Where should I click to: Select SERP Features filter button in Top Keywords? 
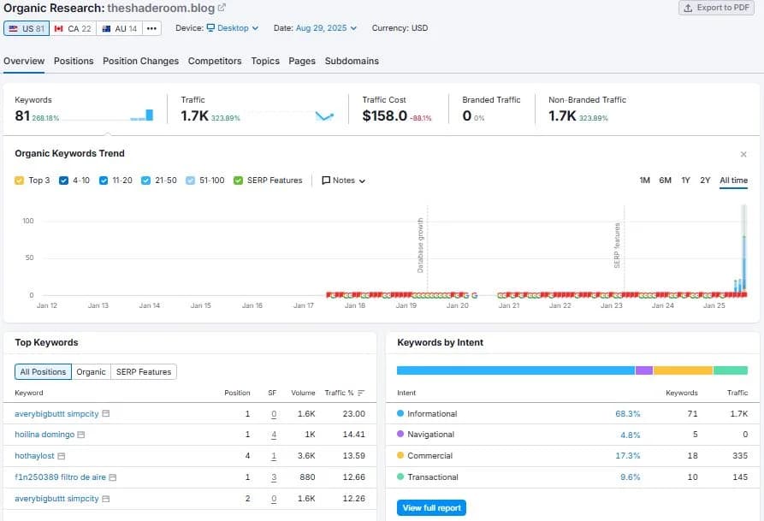pyautogui.click(x=144, y=372)
